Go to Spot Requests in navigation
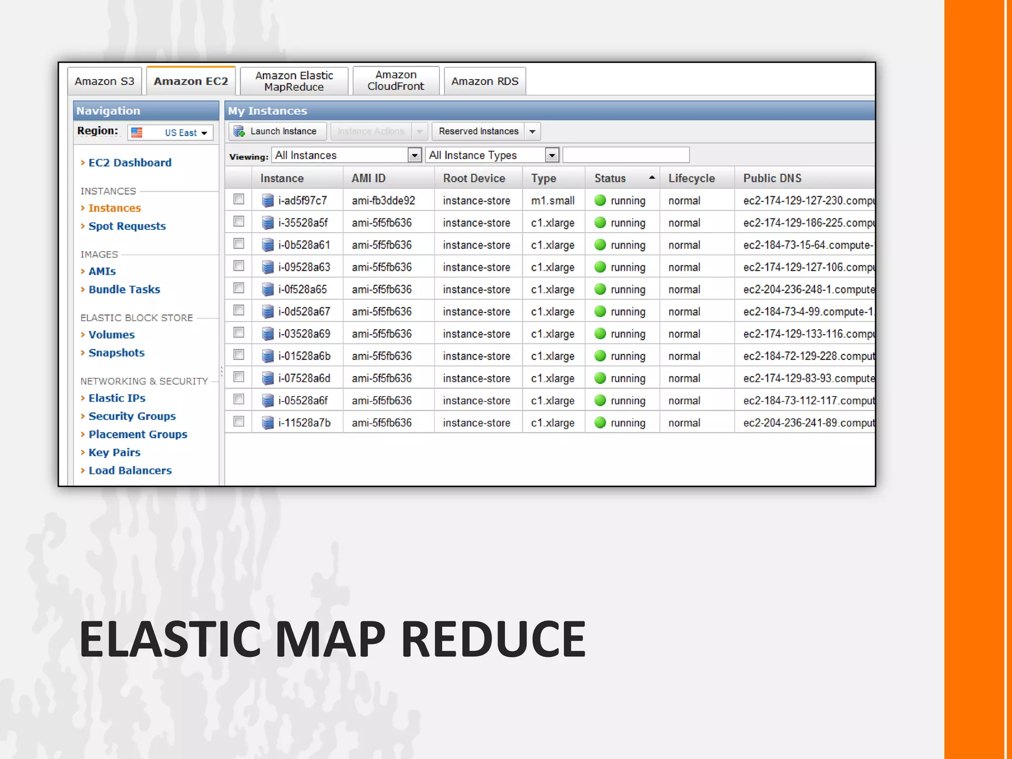Viewport: 1012px width, 759px height. (127, 226)
